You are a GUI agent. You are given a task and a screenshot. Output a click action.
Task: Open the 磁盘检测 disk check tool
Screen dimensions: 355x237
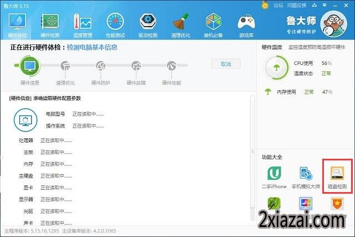[x=337, y=177]
